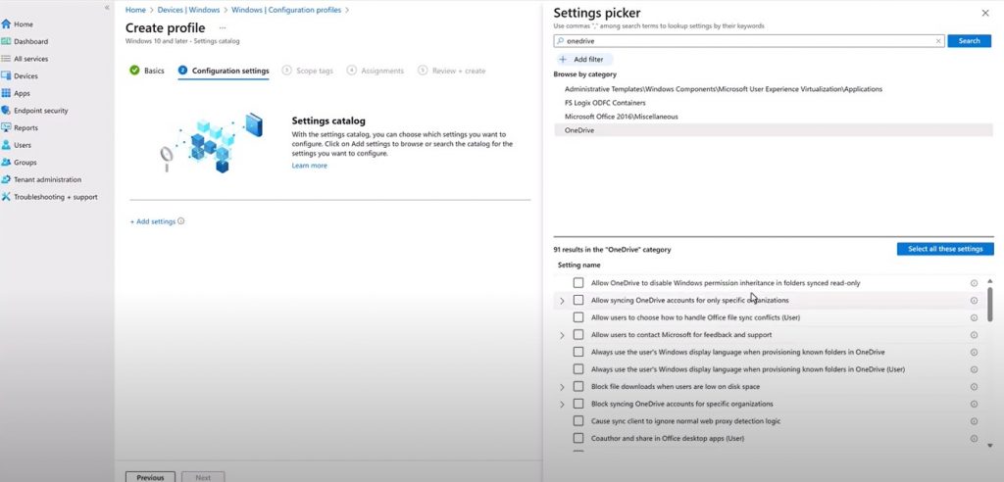Screen dimensions: 1004x482
Task: Select Endpoint security shield icon
Action: [x=7, y=111]
